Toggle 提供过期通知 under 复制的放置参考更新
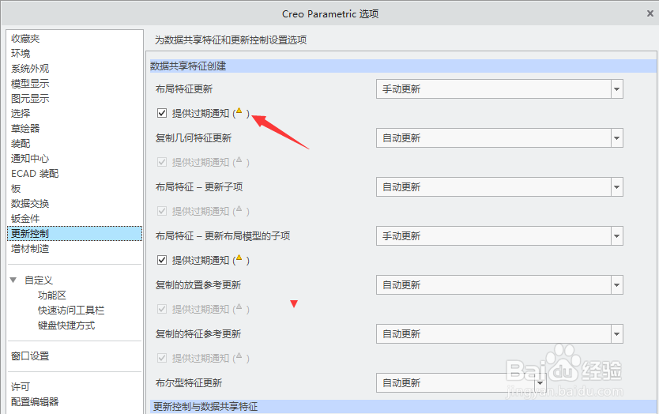The width and height of the screenshot is (659, 414). click(x=162, y=310)
